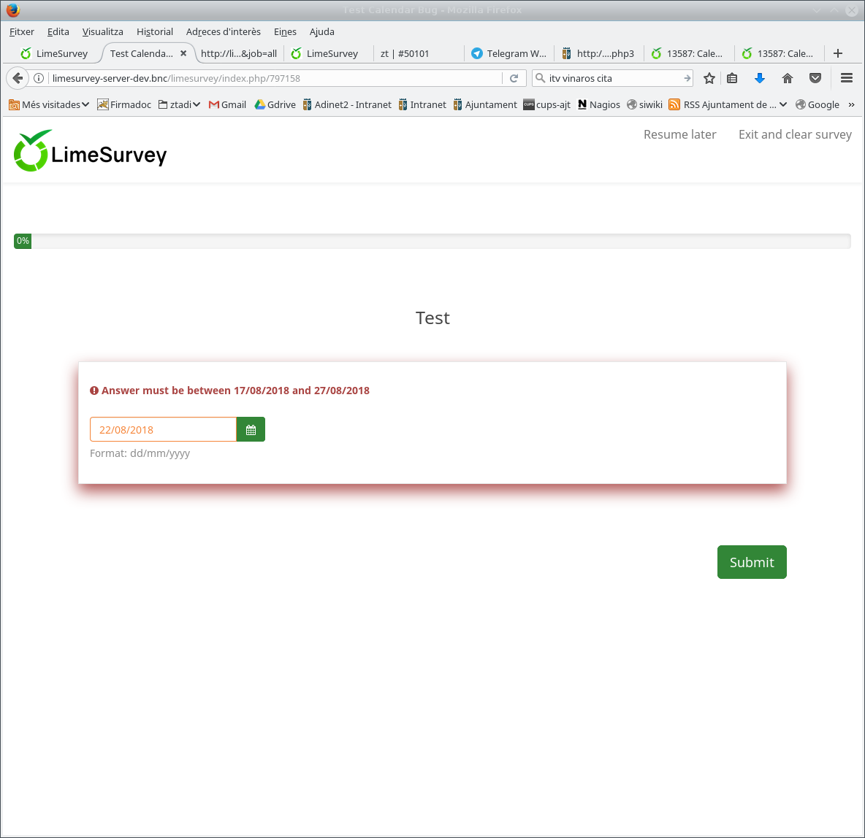Go to the Firefox home page
The width and height of the screenshot is (865, 838).
point(788,78)
